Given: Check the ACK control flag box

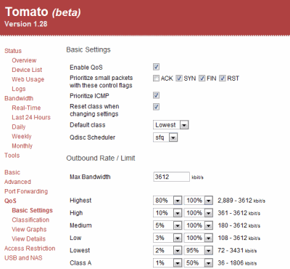Looking at the screenshot, I should [156, 79].
